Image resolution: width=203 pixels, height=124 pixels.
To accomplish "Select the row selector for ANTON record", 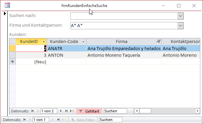I will 12,55.
